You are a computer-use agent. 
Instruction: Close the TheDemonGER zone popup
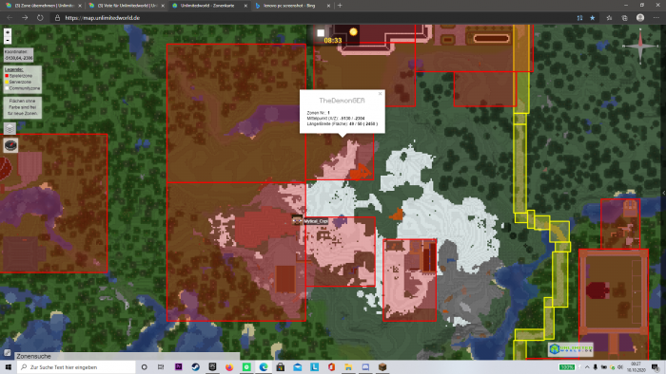tap(381, 94)
